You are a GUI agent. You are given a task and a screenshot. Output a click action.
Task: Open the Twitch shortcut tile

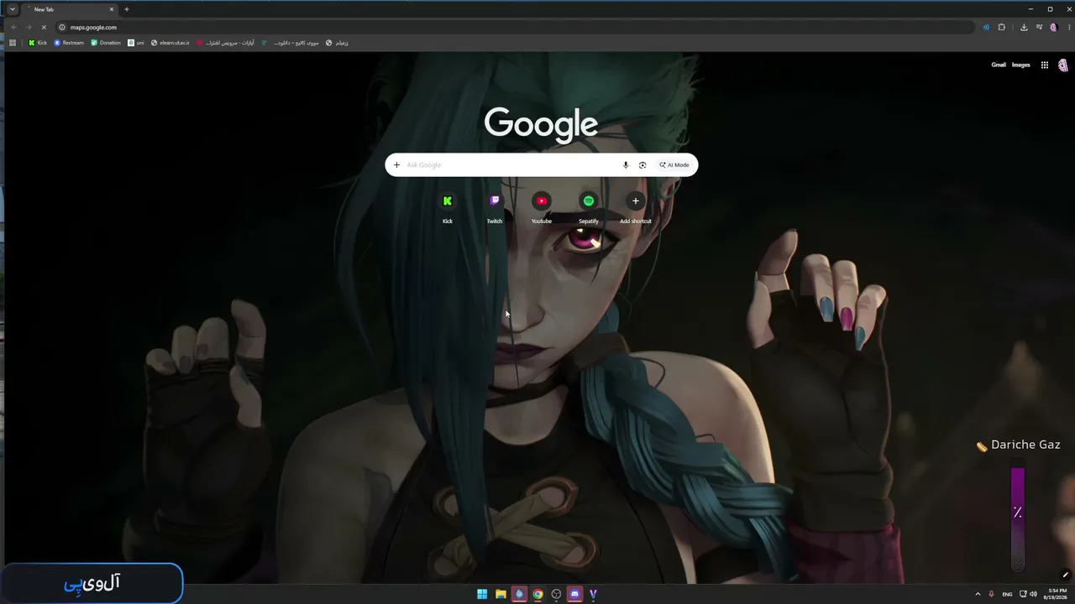tap(495, 207)
